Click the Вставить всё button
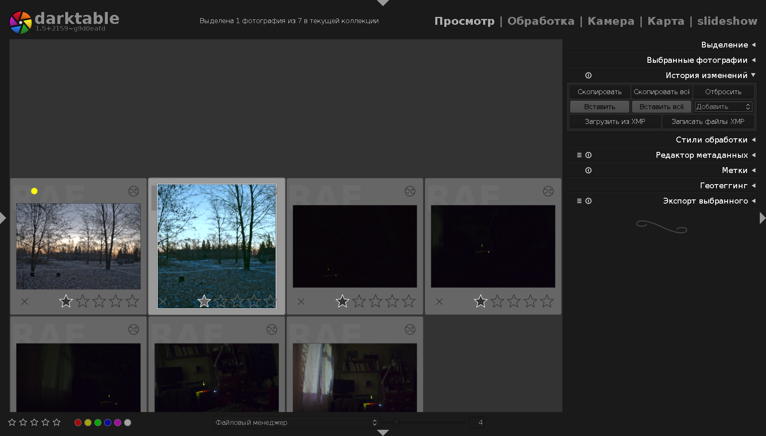The height and width of the screenshot is (436, 766). coord(662,107)
